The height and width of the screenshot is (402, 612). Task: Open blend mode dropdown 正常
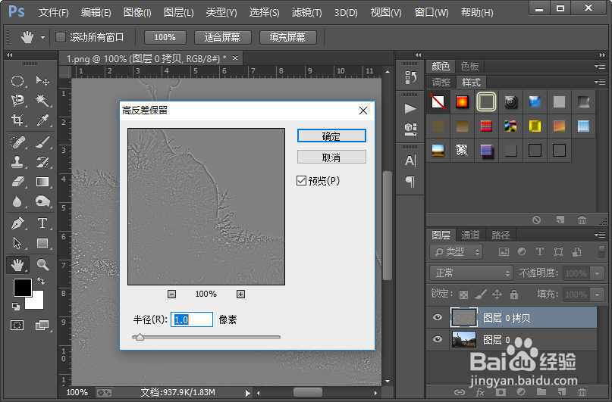coord(471,273)
